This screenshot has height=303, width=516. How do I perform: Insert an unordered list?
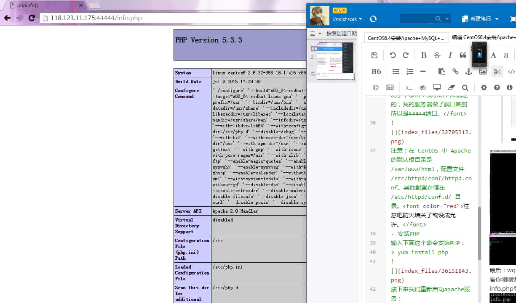396,71
